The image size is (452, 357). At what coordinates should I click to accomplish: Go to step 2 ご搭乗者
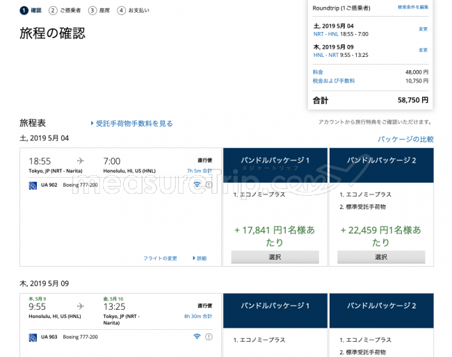coord(65,10)
